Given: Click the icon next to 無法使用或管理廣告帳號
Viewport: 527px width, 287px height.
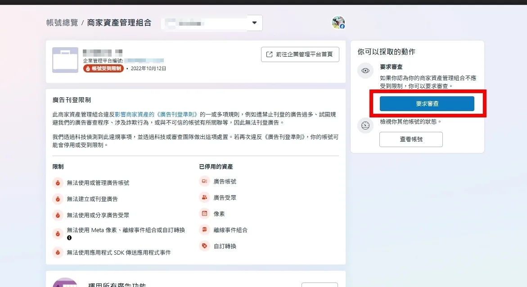Looking at the screenshot, I should [x=58, y=183].
